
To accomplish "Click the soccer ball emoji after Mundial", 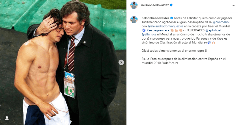I will pos(144,30).
